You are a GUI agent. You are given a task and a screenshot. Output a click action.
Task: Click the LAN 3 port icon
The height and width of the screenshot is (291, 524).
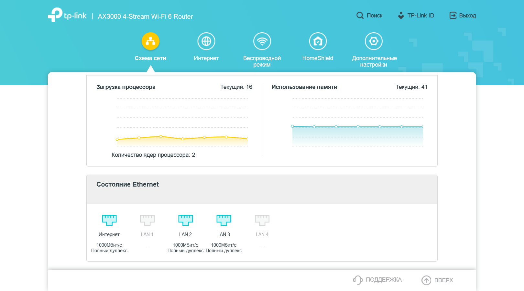(x=224, y=220)
